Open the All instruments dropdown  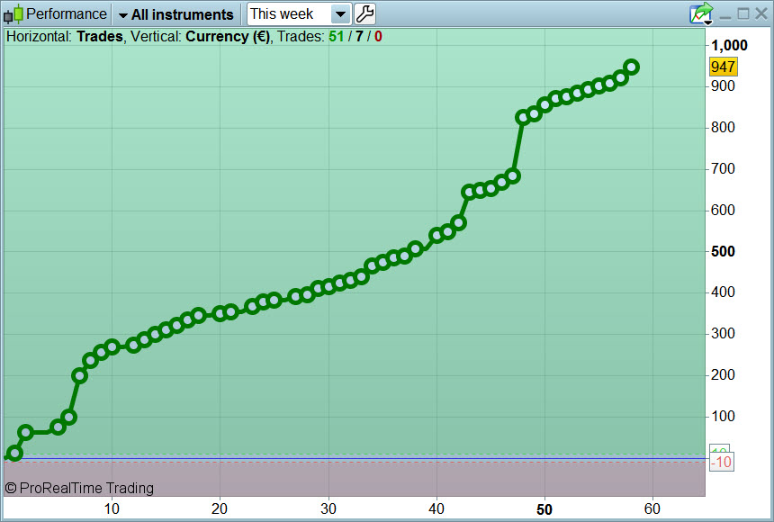pos(176,14)
